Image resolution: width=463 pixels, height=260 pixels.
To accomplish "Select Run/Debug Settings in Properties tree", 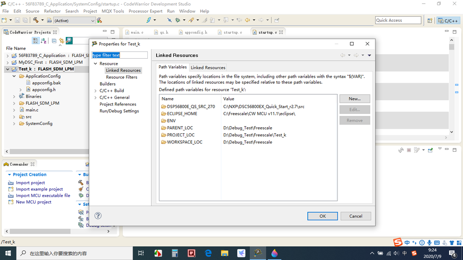I will click(119, 111).
